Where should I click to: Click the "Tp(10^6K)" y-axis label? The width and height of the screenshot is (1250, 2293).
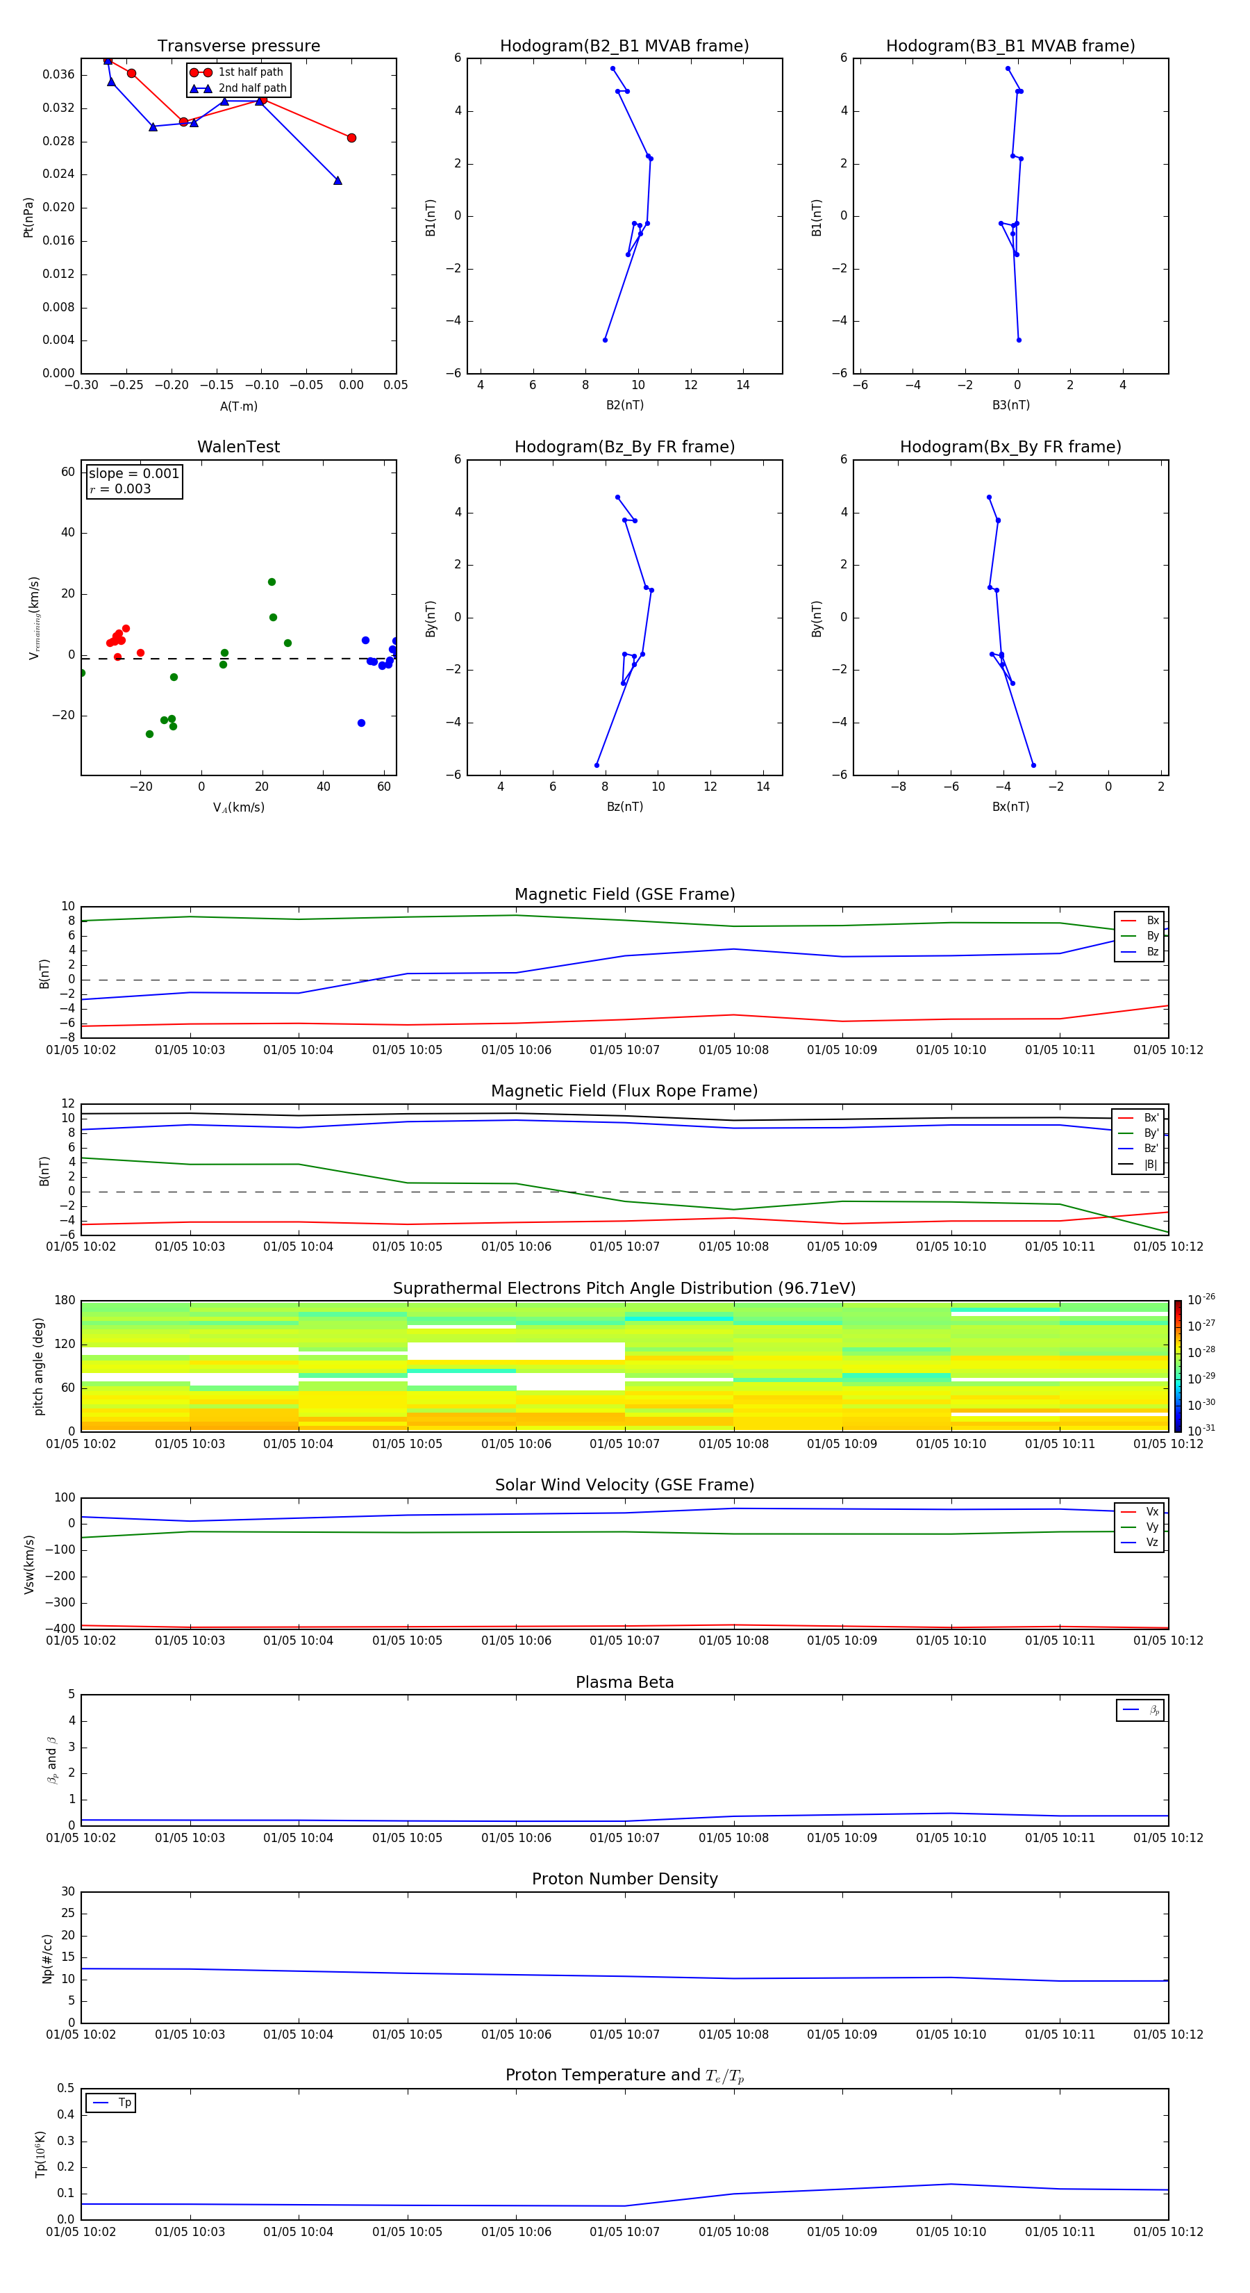tap(40, 2155)
